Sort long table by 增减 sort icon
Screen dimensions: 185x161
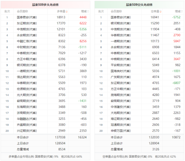click(x=88, y=11)
